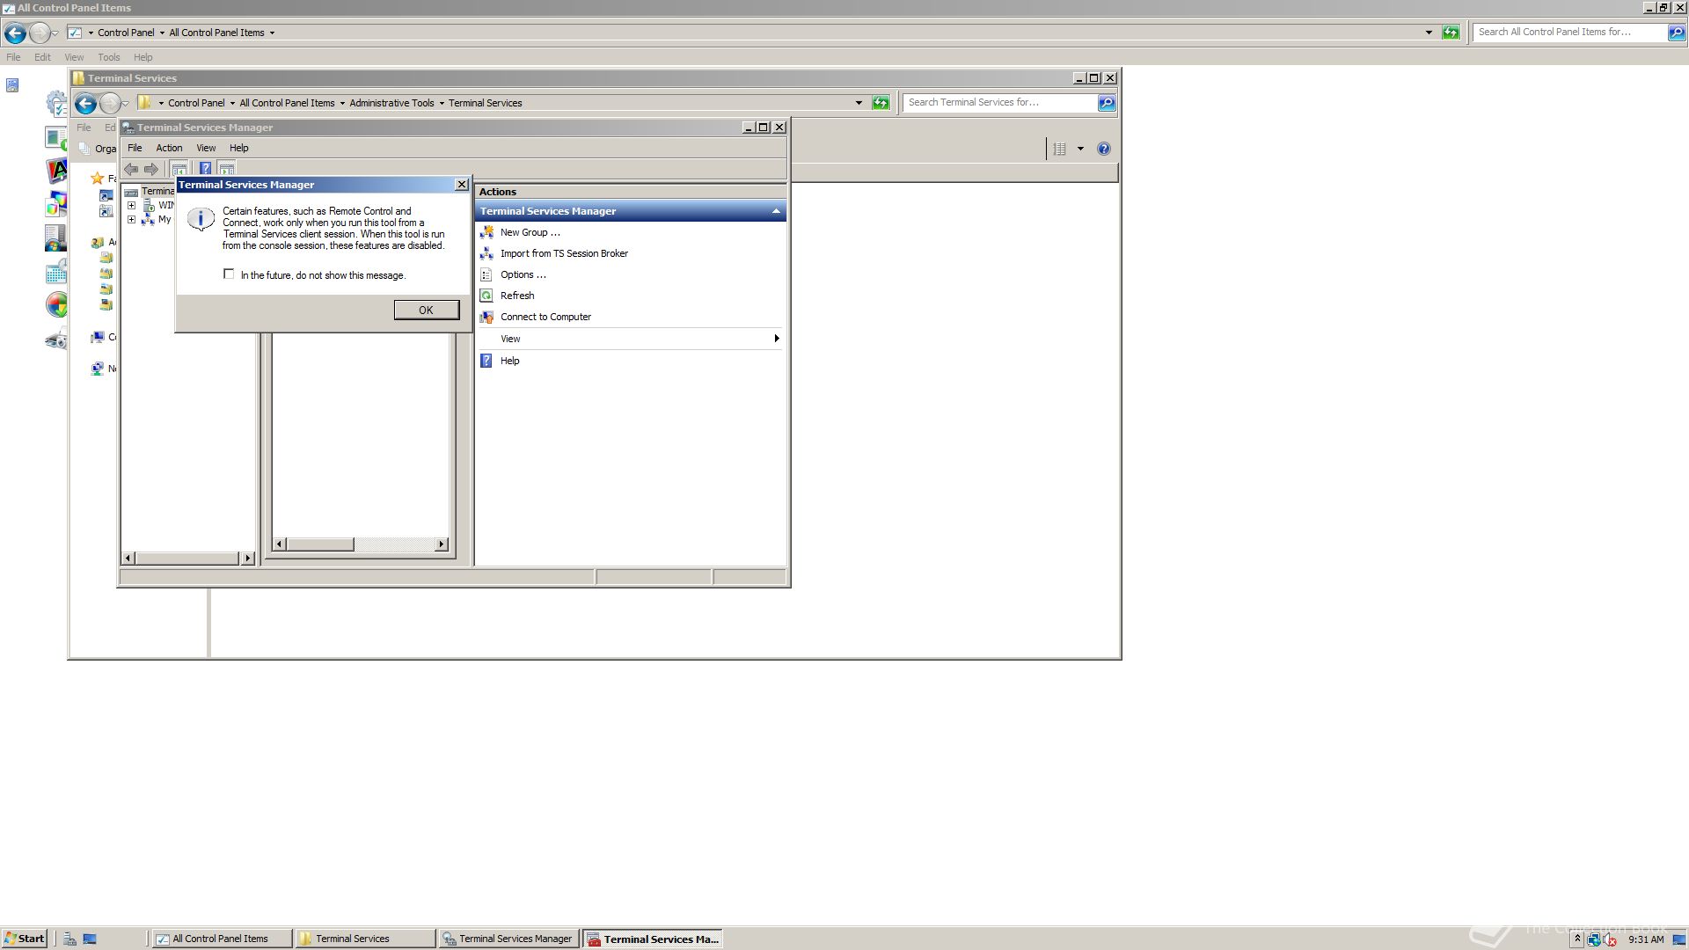Click middle pane horizontal scrollbar thumb
Viewport: 1689px width, 950px height.
pos(320,544)
